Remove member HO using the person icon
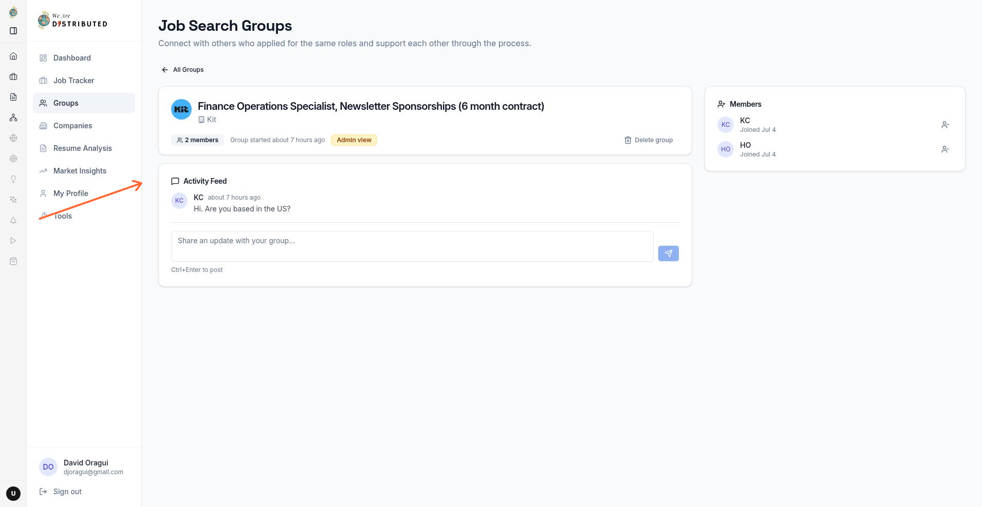Screen dimensions: 982x507 point(945,149)
